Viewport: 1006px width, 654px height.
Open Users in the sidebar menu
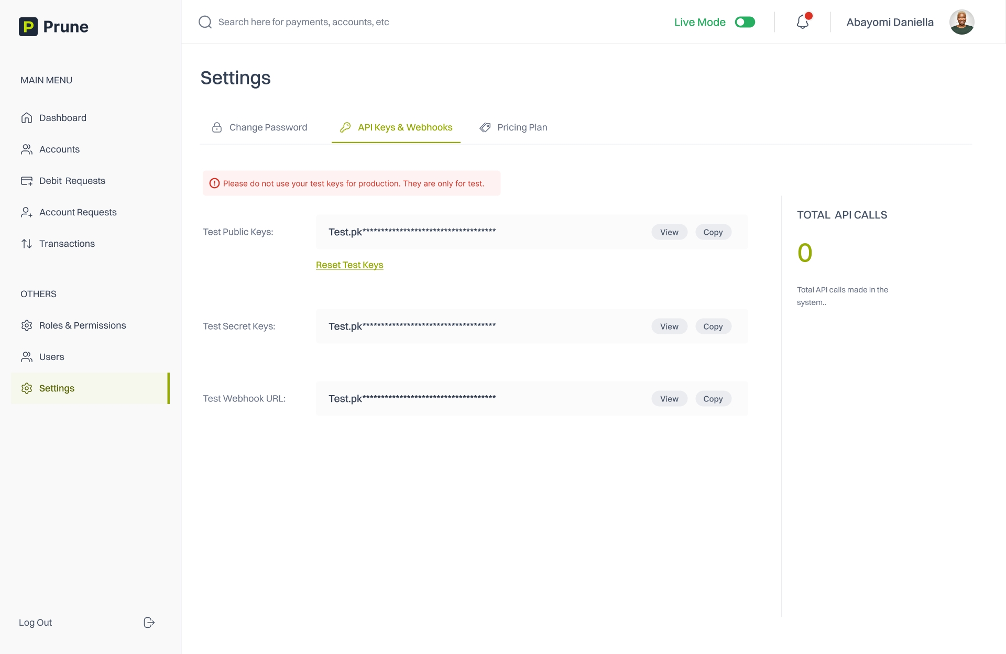(51, 357)
